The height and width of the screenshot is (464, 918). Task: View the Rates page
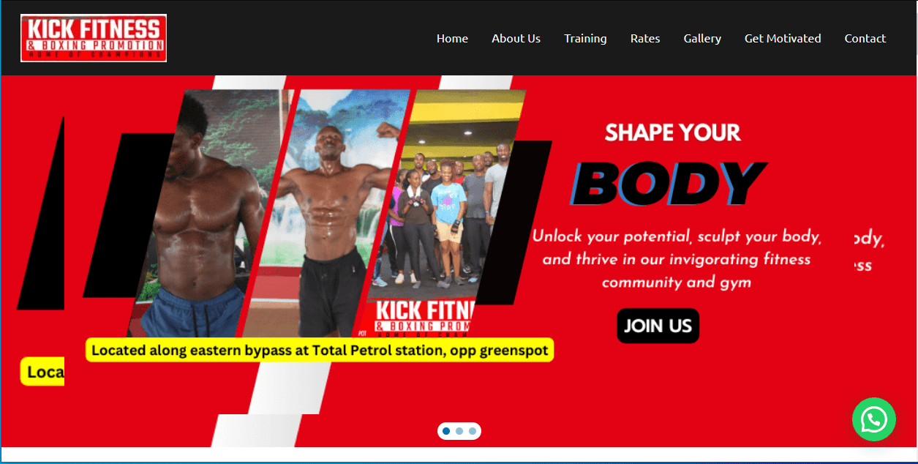tap(645, 38)
